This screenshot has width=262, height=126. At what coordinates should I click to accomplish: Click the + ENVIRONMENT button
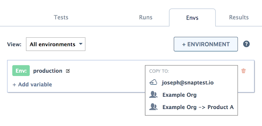pyautogui.click(x=206, y=44)
